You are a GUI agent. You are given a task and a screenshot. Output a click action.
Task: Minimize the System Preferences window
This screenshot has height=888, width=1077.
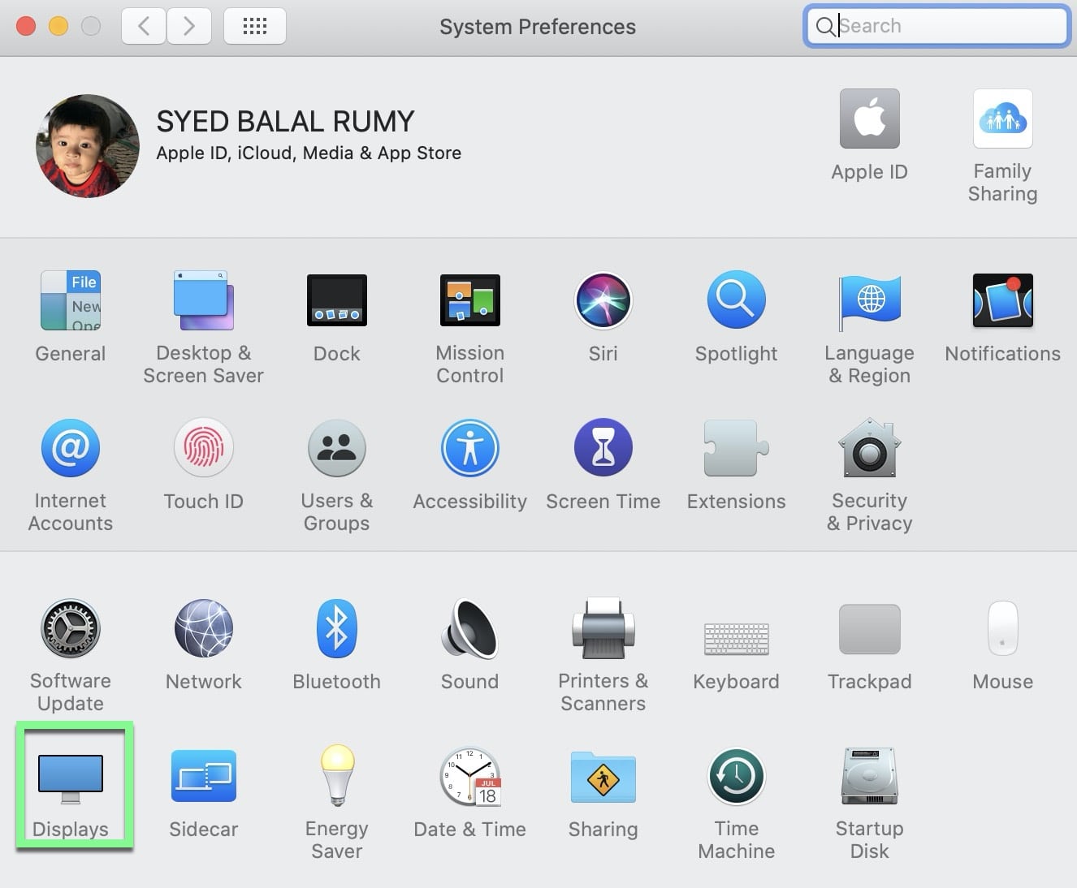pyautogui.click(x=58, y=26)
